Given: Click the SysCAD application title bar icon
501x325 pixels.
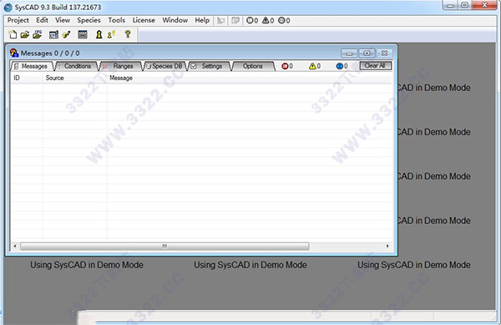Looking at the screenshot, I should 8,7.
